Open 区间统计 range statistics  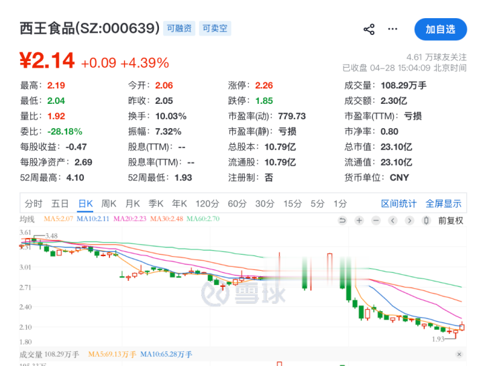(x=398, y=204)
